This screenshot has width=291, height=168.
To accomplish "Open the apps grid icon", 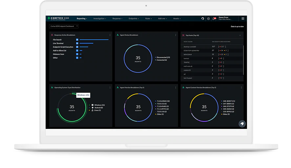I will [243, 19].
